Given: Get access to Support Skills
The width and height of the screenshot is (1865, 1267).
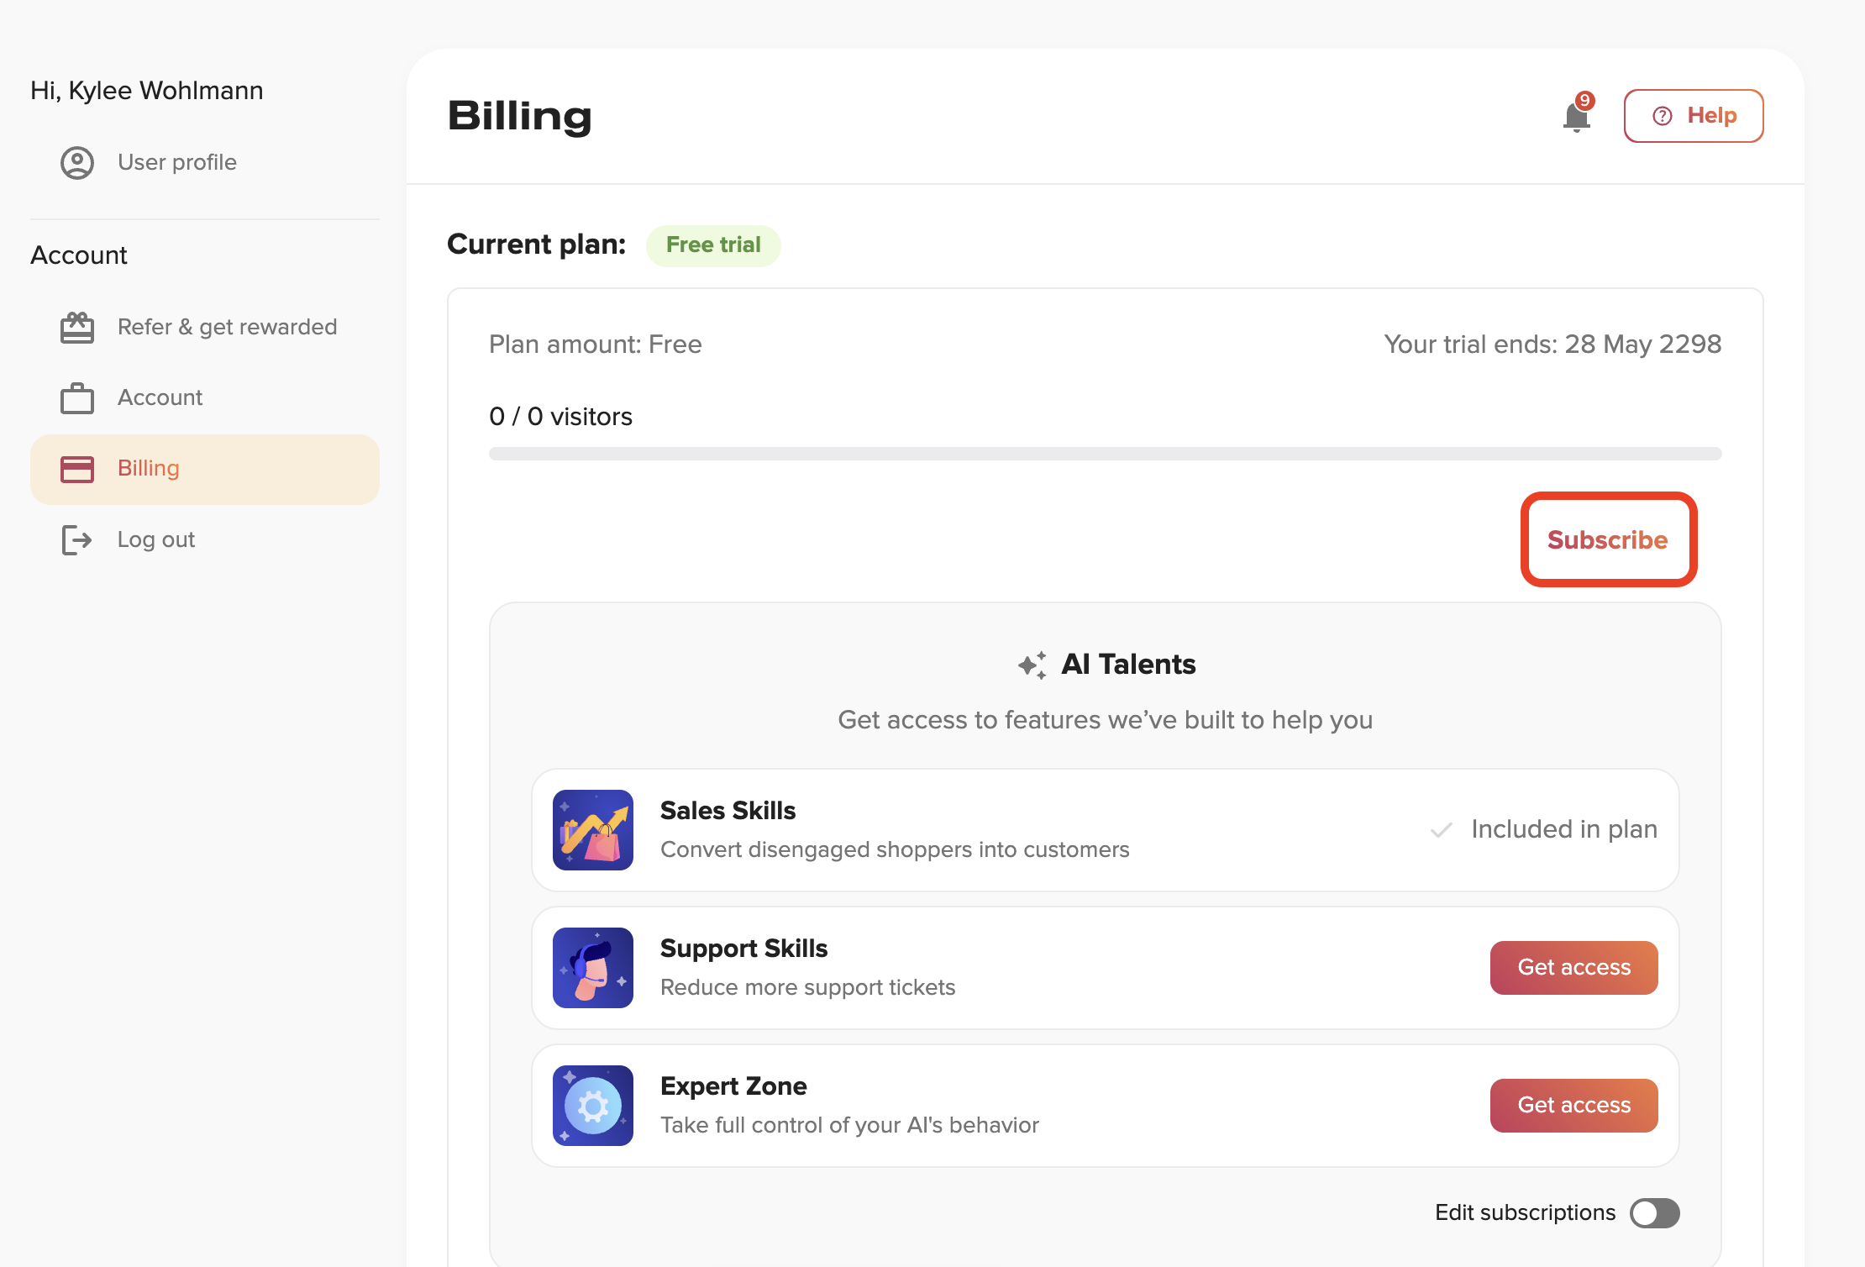Looking at the screenshot, I should click(1574, 968).
